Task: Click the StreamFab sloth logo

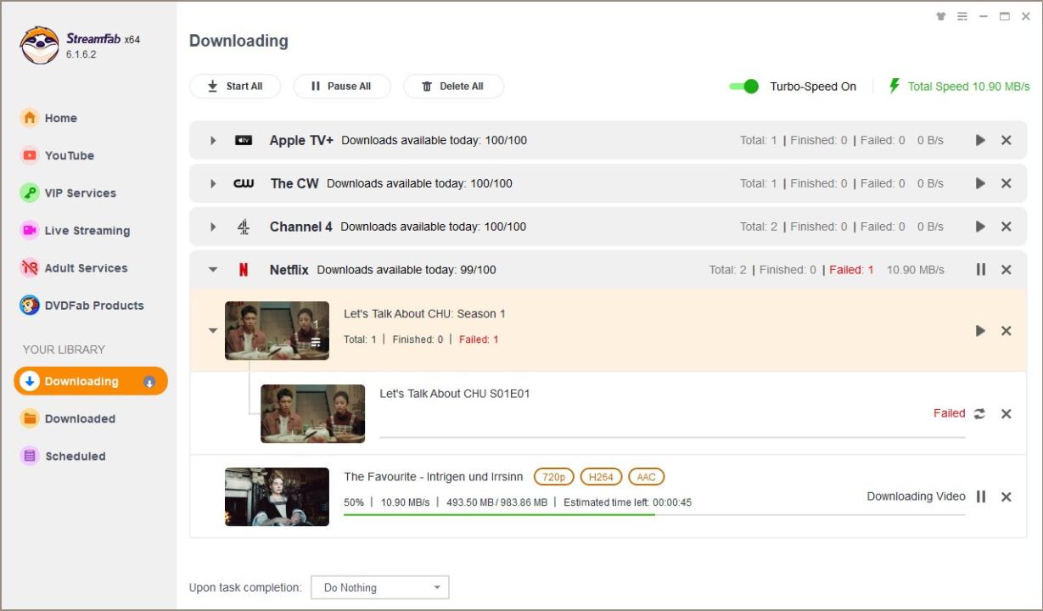Action: [x=39, y=45]
